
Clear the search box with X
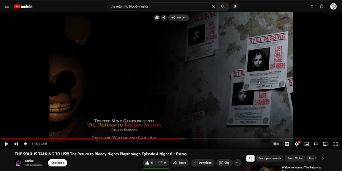213,6
